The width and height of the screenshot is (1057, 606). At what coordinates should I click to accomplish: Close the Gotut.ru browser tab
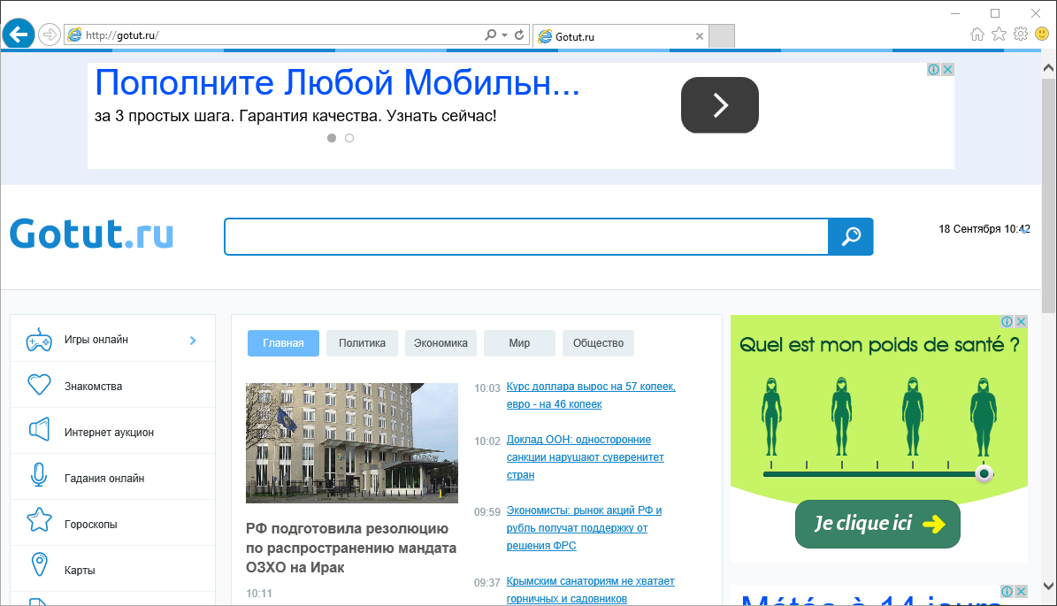pos(699,36)
